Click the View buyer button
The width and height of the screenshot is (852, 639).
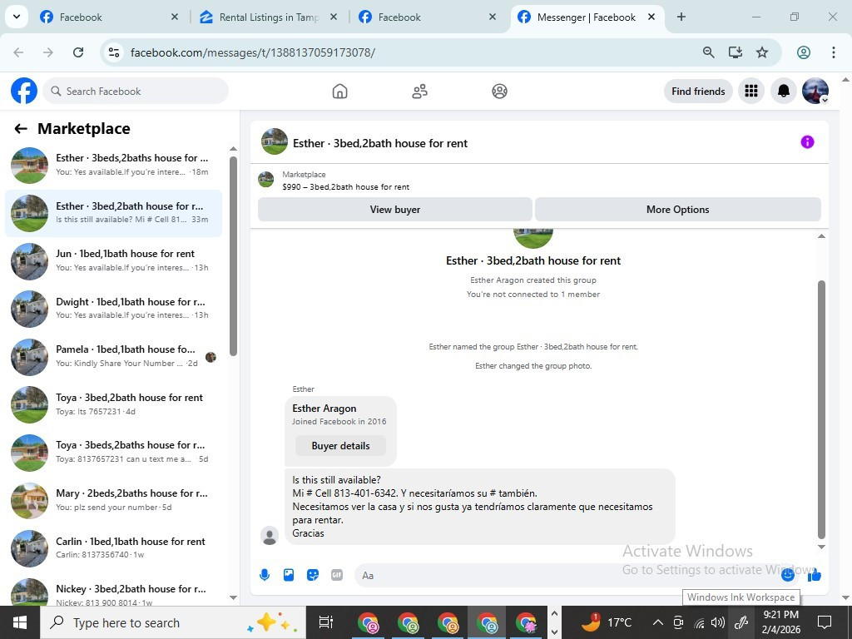click(395, 209)
